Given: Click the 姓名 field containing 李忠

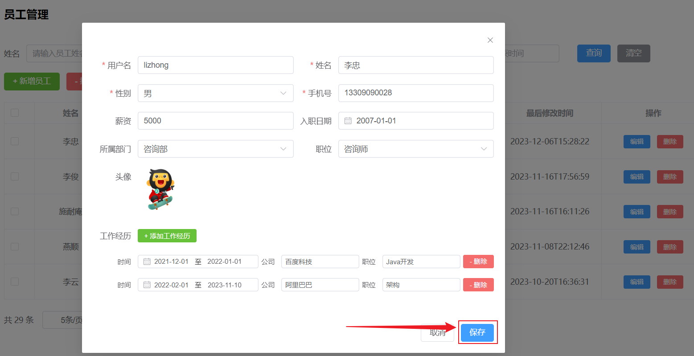Looking at the screenshot, I should [x=416, y=65].
